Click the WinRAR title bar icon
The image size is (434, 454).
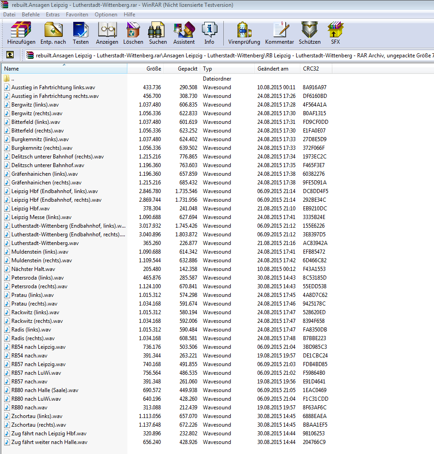[x=5, y=5]
